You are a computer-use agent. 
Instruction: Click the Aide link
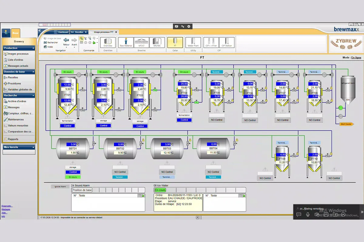pyautogui.click(x=4, y=213)
